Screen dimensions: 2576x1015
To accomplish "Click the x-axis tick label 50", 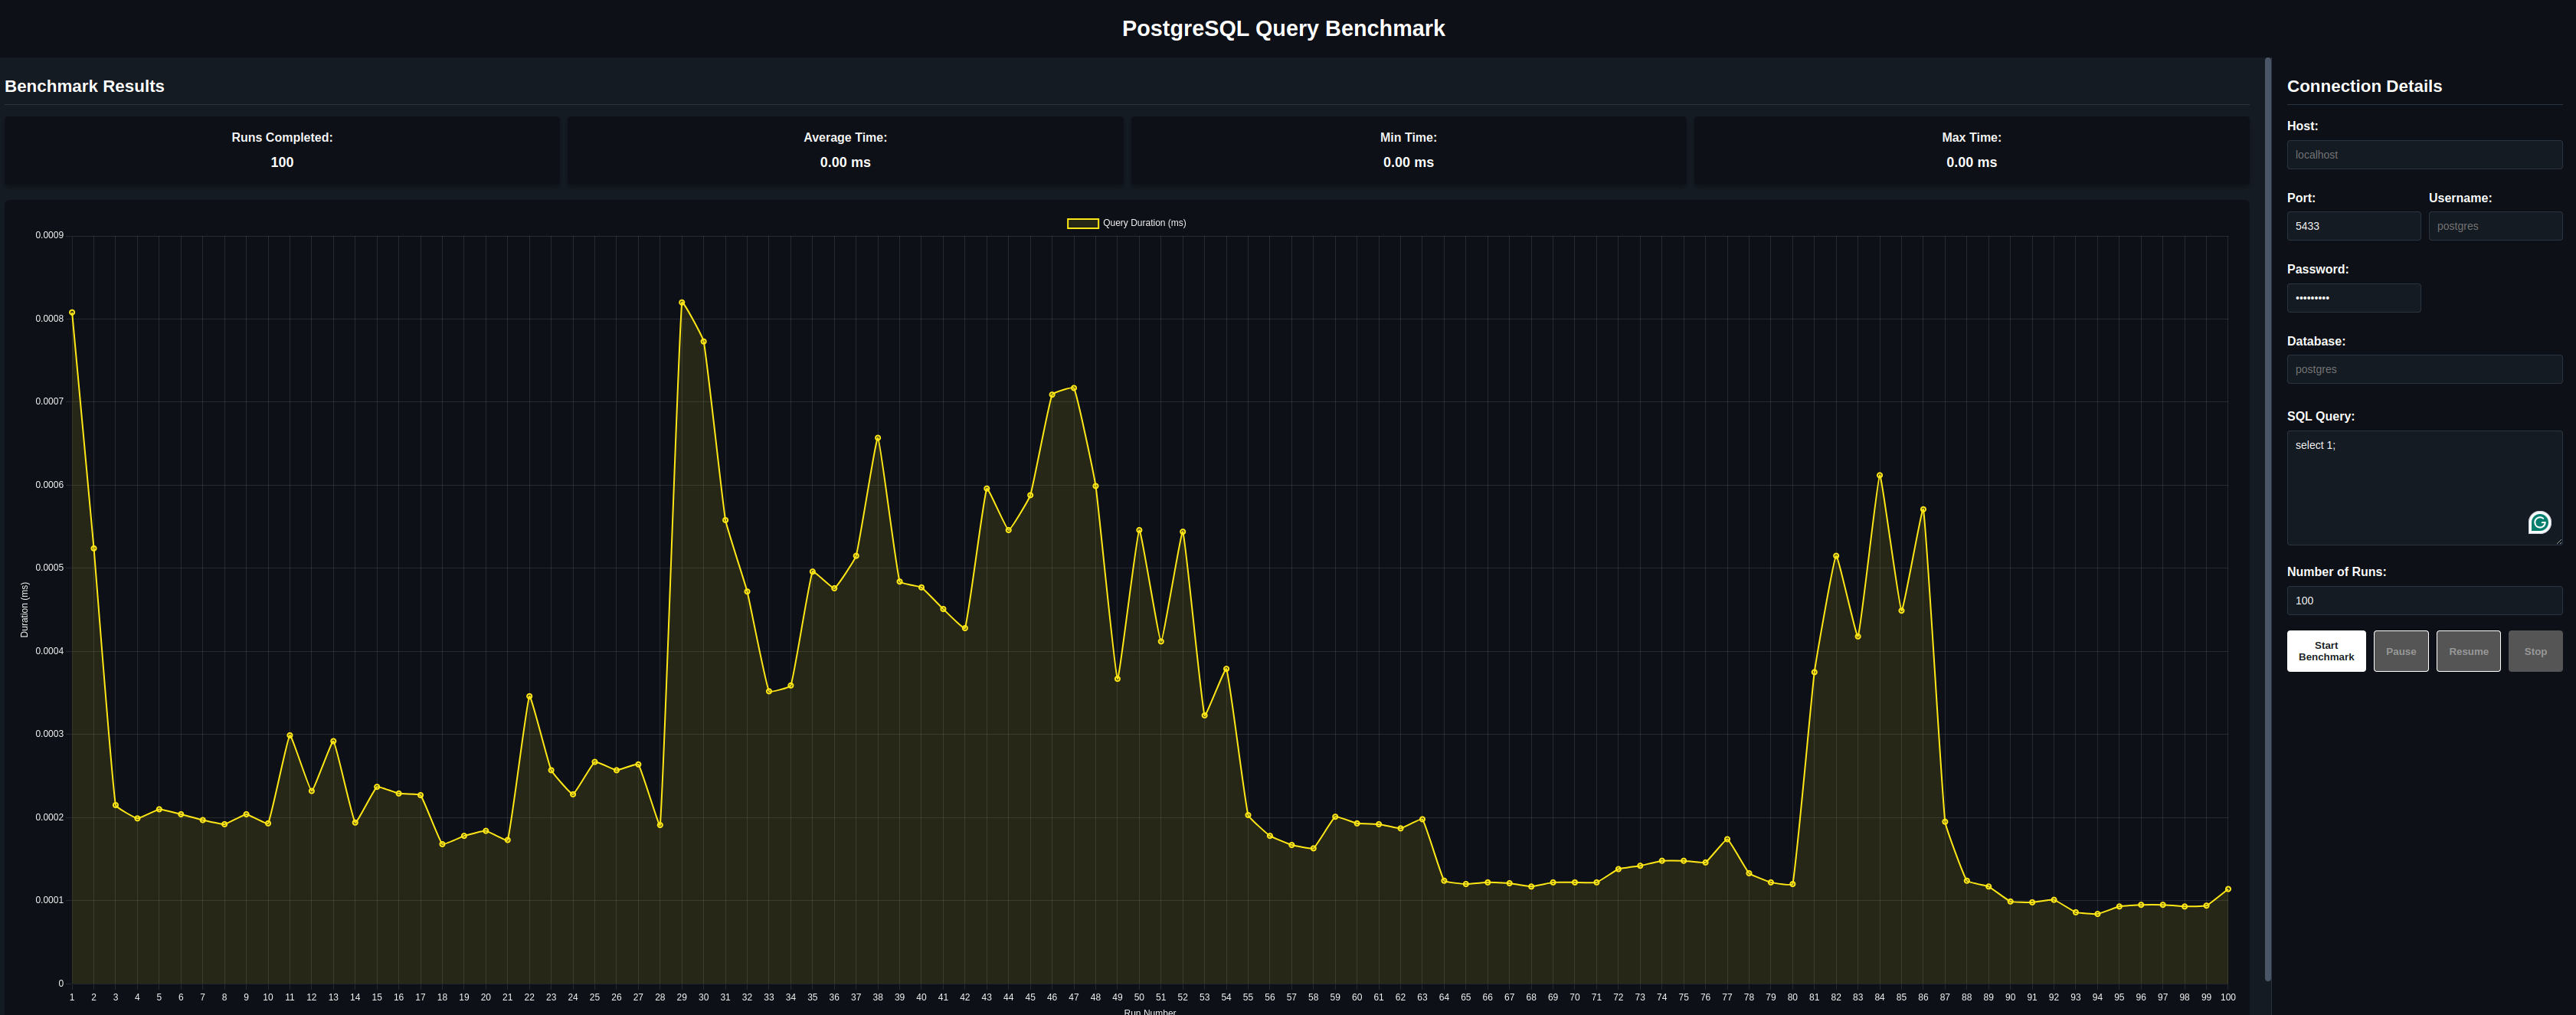I will [x=1139, y=997].
